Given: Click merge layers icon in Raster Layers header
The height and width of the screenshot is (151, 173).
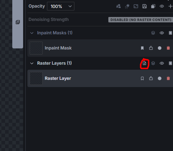Looking at the screenshot, I should 153,63.
